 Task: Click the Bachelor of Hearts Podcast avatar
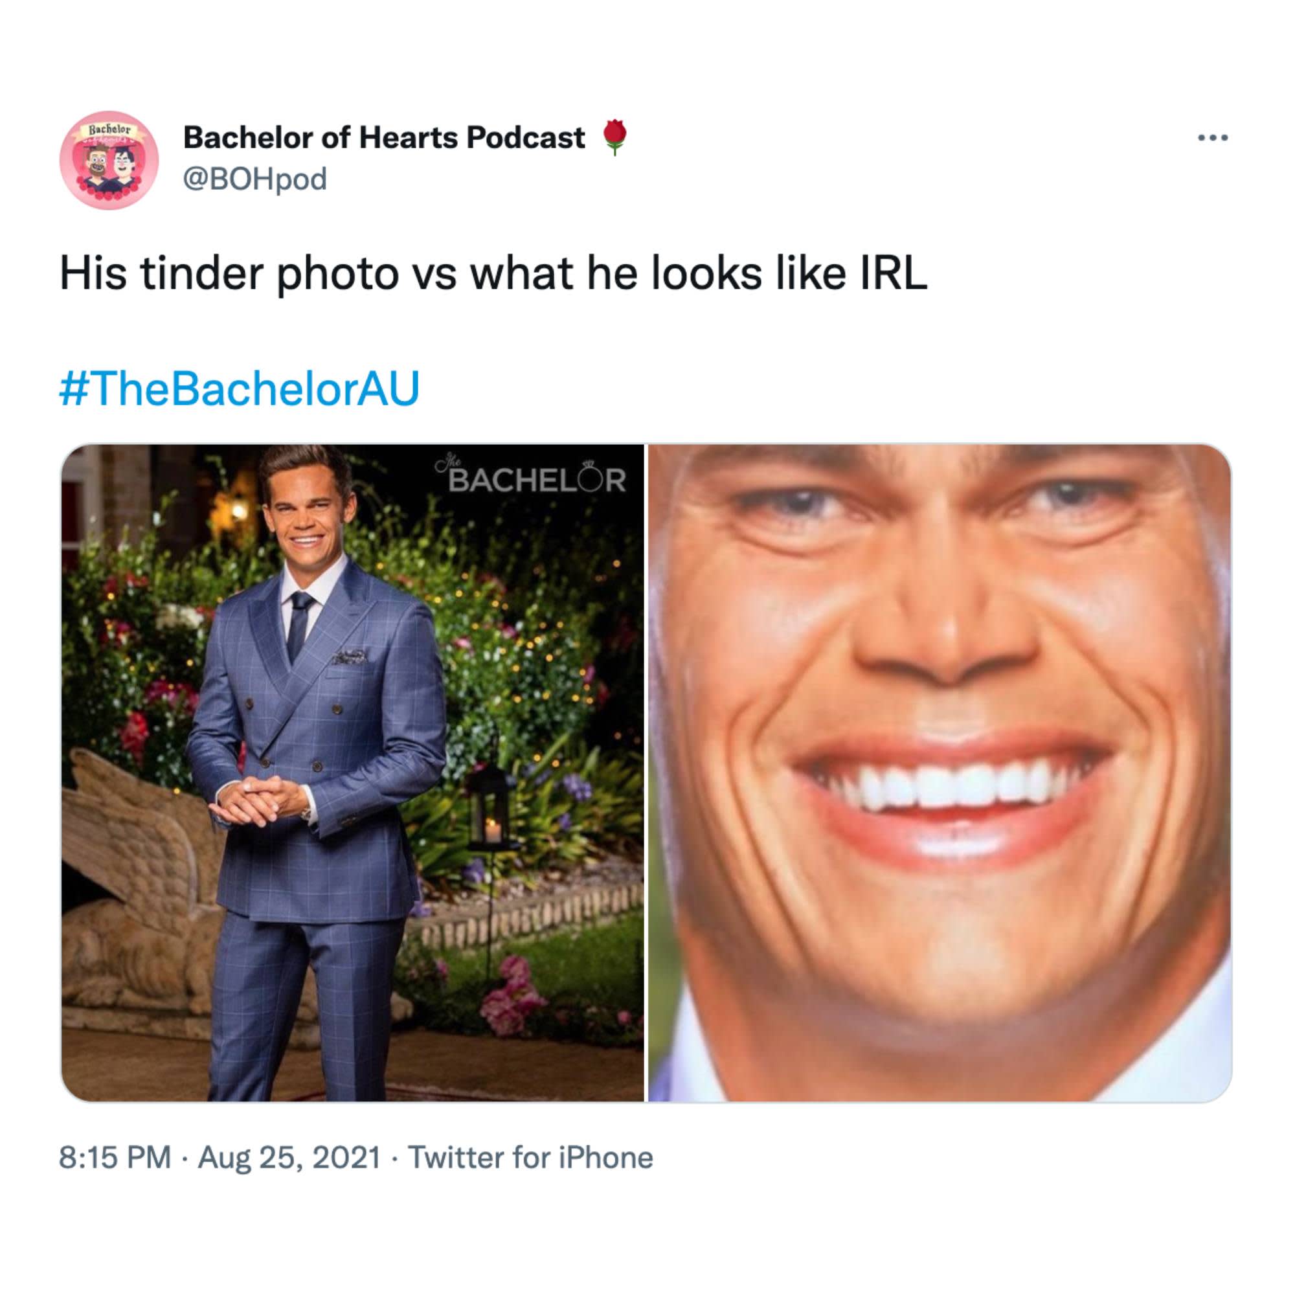pyautogui.click(x=109, y=160)
